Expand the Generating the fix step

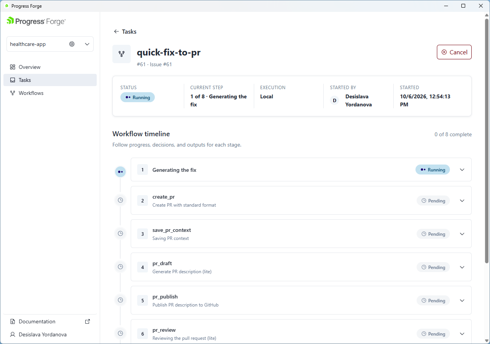coord(462,170)
